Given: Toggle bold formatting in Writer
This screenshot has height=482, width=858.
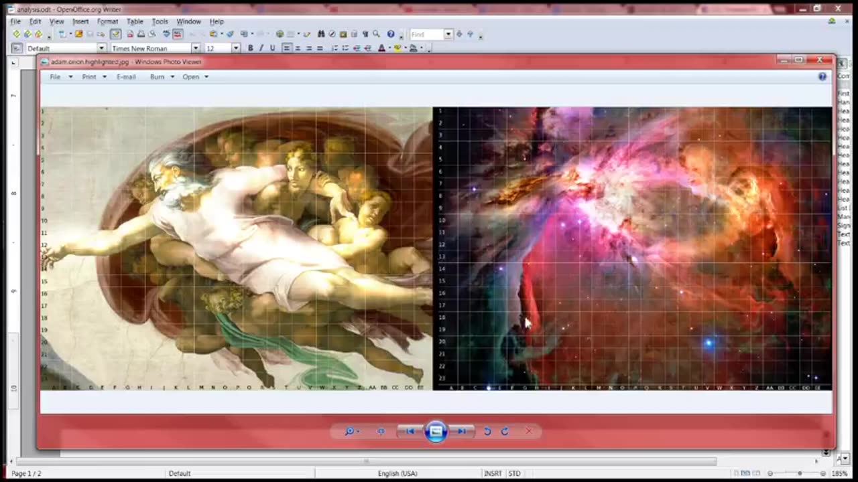Looking at the screenshot, I should click(251, 48).
